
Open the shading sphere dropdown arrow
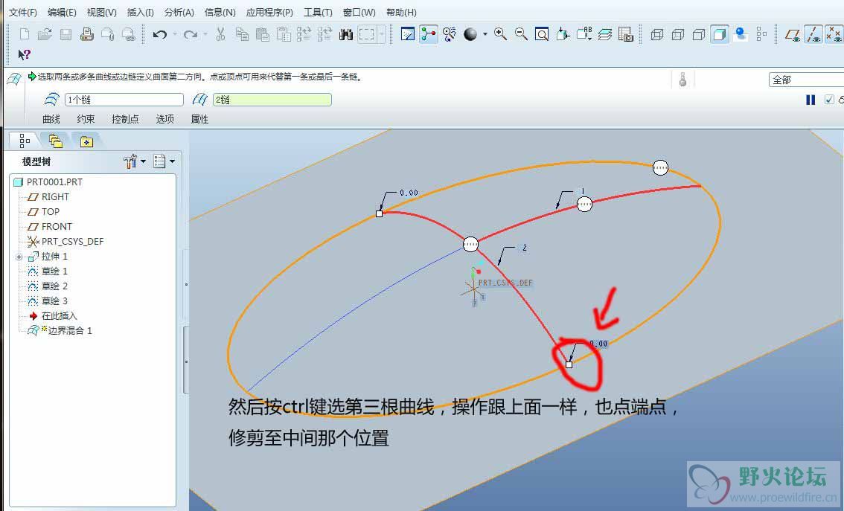tap(485, 35)
